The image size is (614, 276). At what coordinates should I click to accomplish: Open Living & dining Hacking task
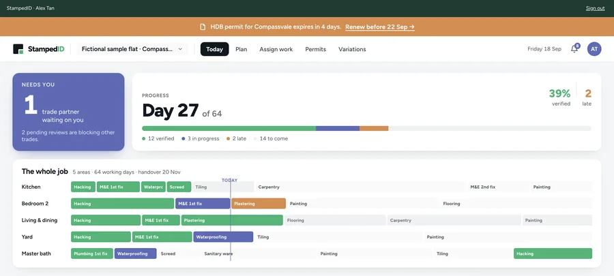(106, 220)
